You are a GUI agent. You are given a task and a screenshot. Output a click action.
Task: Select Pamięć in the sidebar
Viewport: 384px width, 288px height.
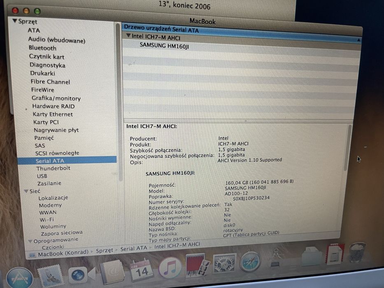44,138
